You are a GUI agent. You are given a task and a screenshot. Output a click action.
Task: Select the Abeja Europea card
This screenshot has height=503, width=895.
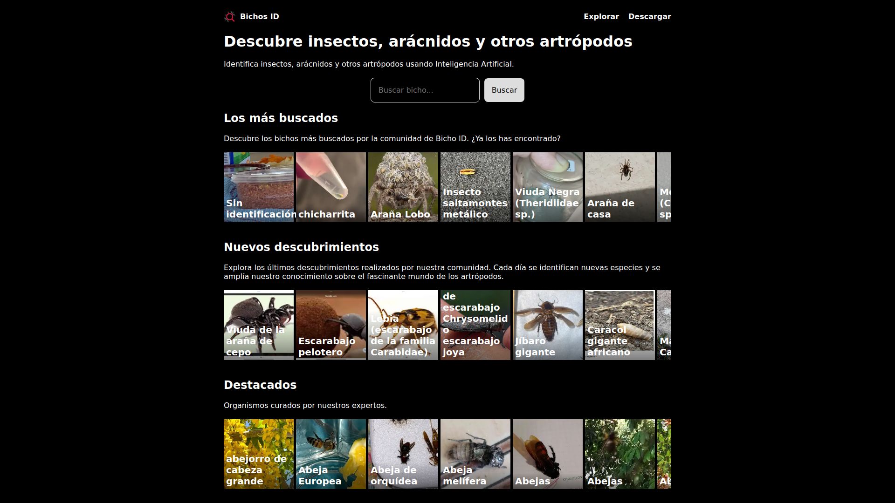[x=331, y=454]
